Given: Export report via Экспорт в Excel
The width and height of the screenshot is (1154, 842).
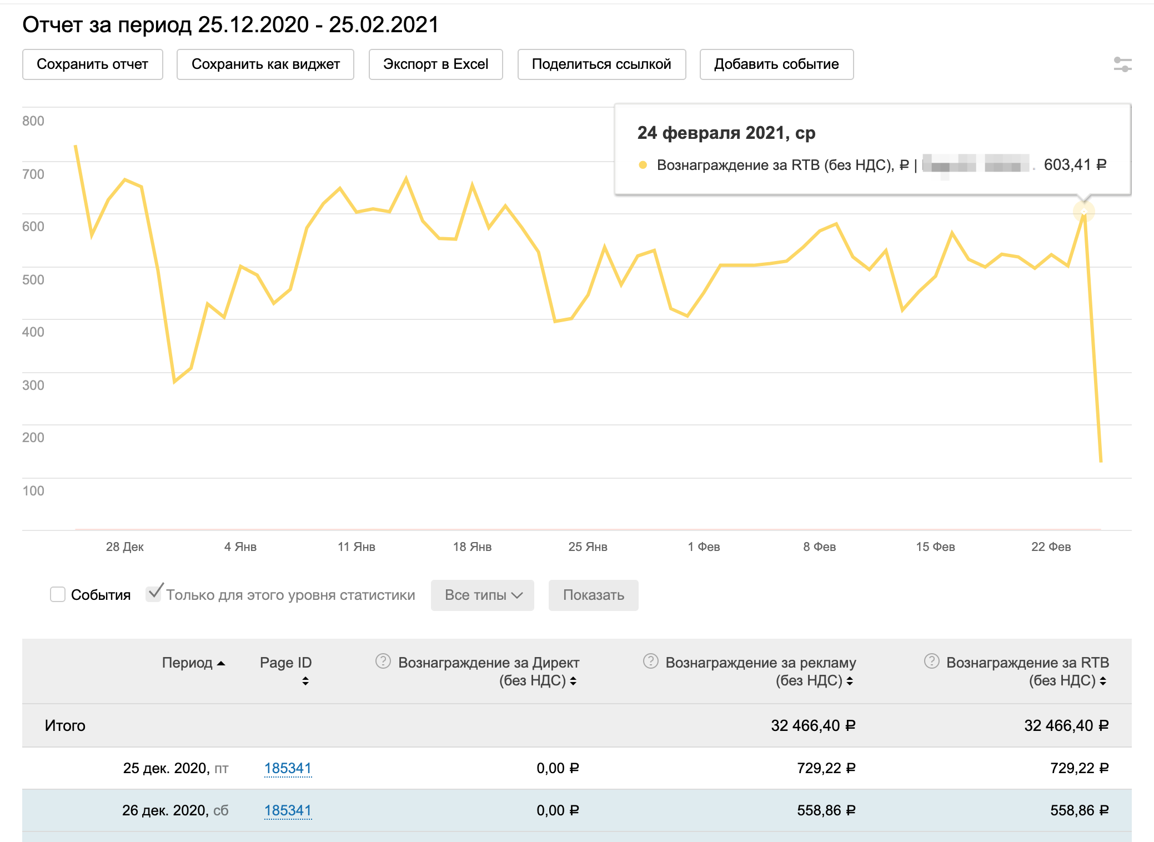Looking at the screenshot, I should click(x=435, y=64).
